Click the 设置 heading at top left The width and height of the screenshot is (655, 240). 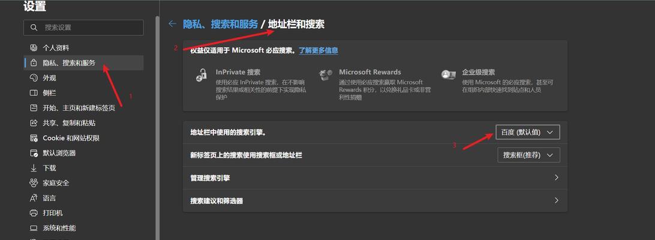35,6
